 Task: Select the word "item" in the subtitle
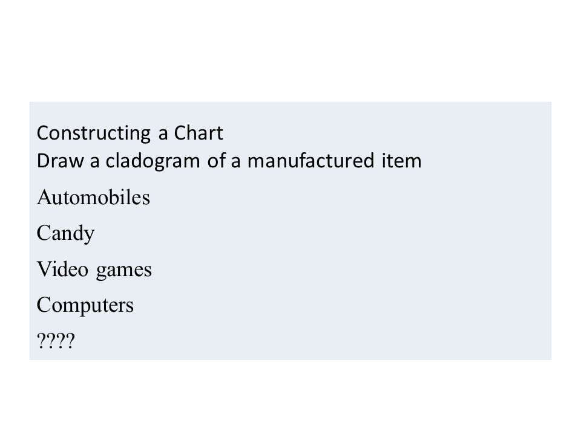tap(402, 161)
